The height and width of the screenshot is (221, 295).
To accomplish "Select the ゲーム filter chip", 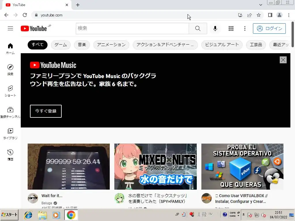I will 60,45.
